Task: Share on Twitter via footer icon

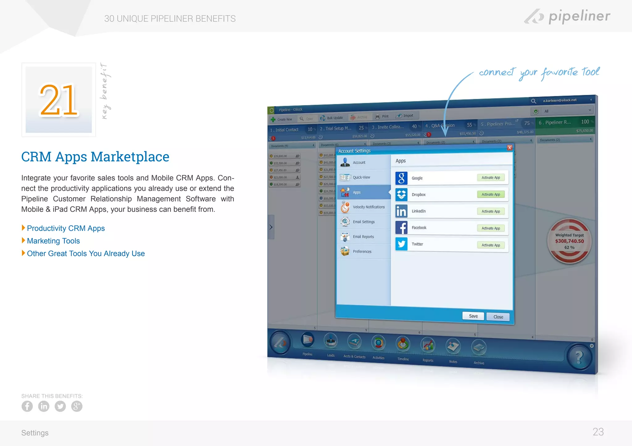Action: point(60,406)
